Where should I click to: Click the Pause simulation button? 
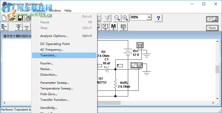(x=212, y=28)
